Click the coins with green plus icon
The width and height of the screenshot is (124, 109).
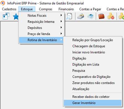point(122,16)
